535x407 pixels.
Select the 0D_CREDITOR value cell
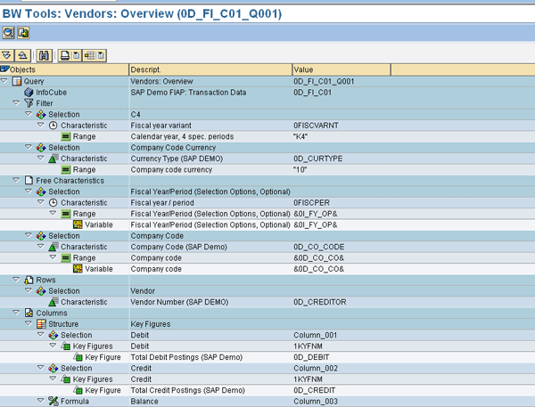321,302
